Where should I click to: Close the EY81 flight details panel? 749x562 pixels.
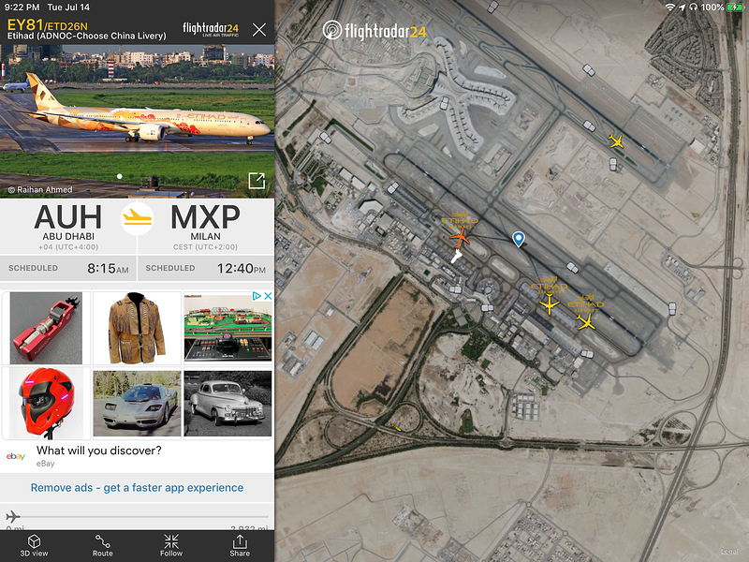click(259, 30)
